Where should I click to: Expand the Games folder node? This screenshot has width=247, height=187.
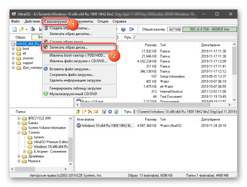click(19, 123)
